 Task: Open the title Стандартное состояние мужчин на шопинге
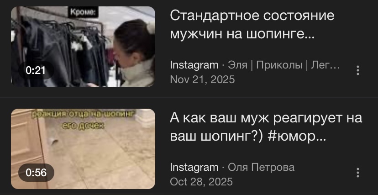[x=252, y=25]
